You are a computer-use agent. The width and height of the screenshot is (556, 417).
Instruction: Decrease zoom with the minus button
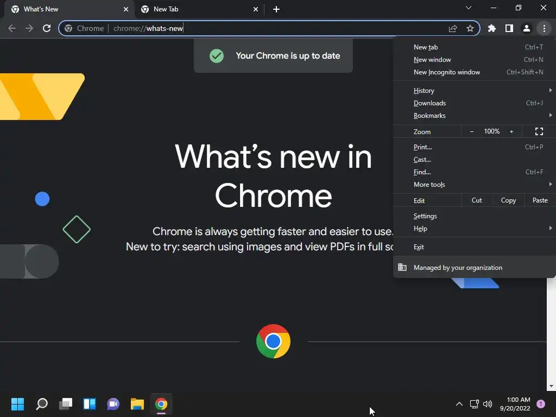[472, 131]
